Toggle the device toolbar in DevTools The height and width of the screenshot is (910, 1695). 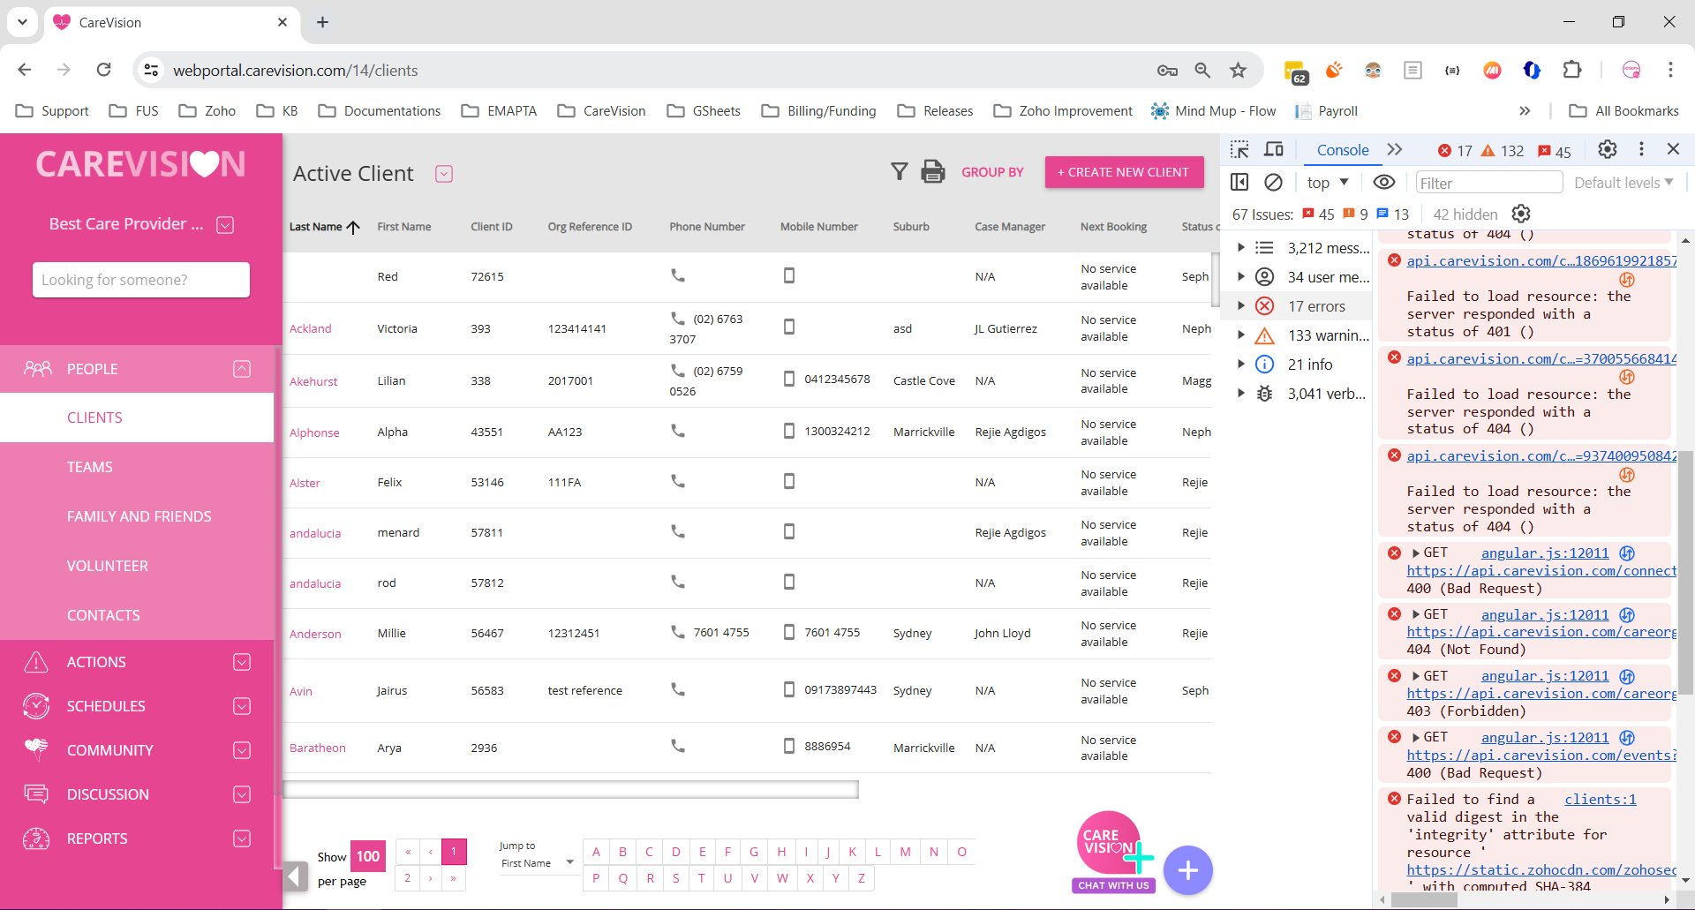click(1273, 149)
